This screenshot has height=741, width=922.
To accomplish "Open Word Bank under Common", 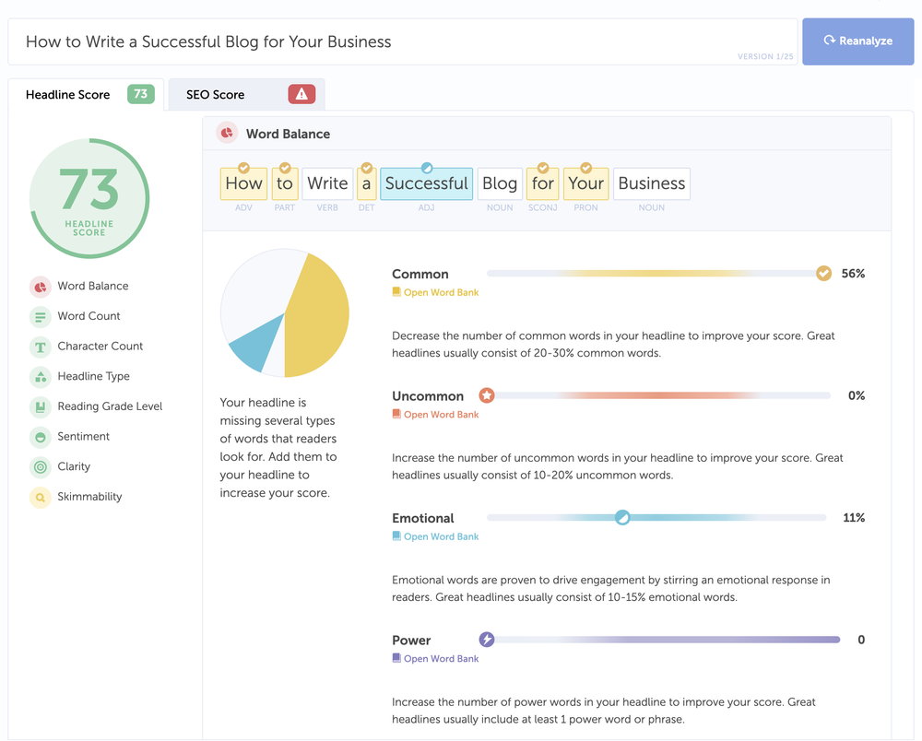I will tap(435, 292).
